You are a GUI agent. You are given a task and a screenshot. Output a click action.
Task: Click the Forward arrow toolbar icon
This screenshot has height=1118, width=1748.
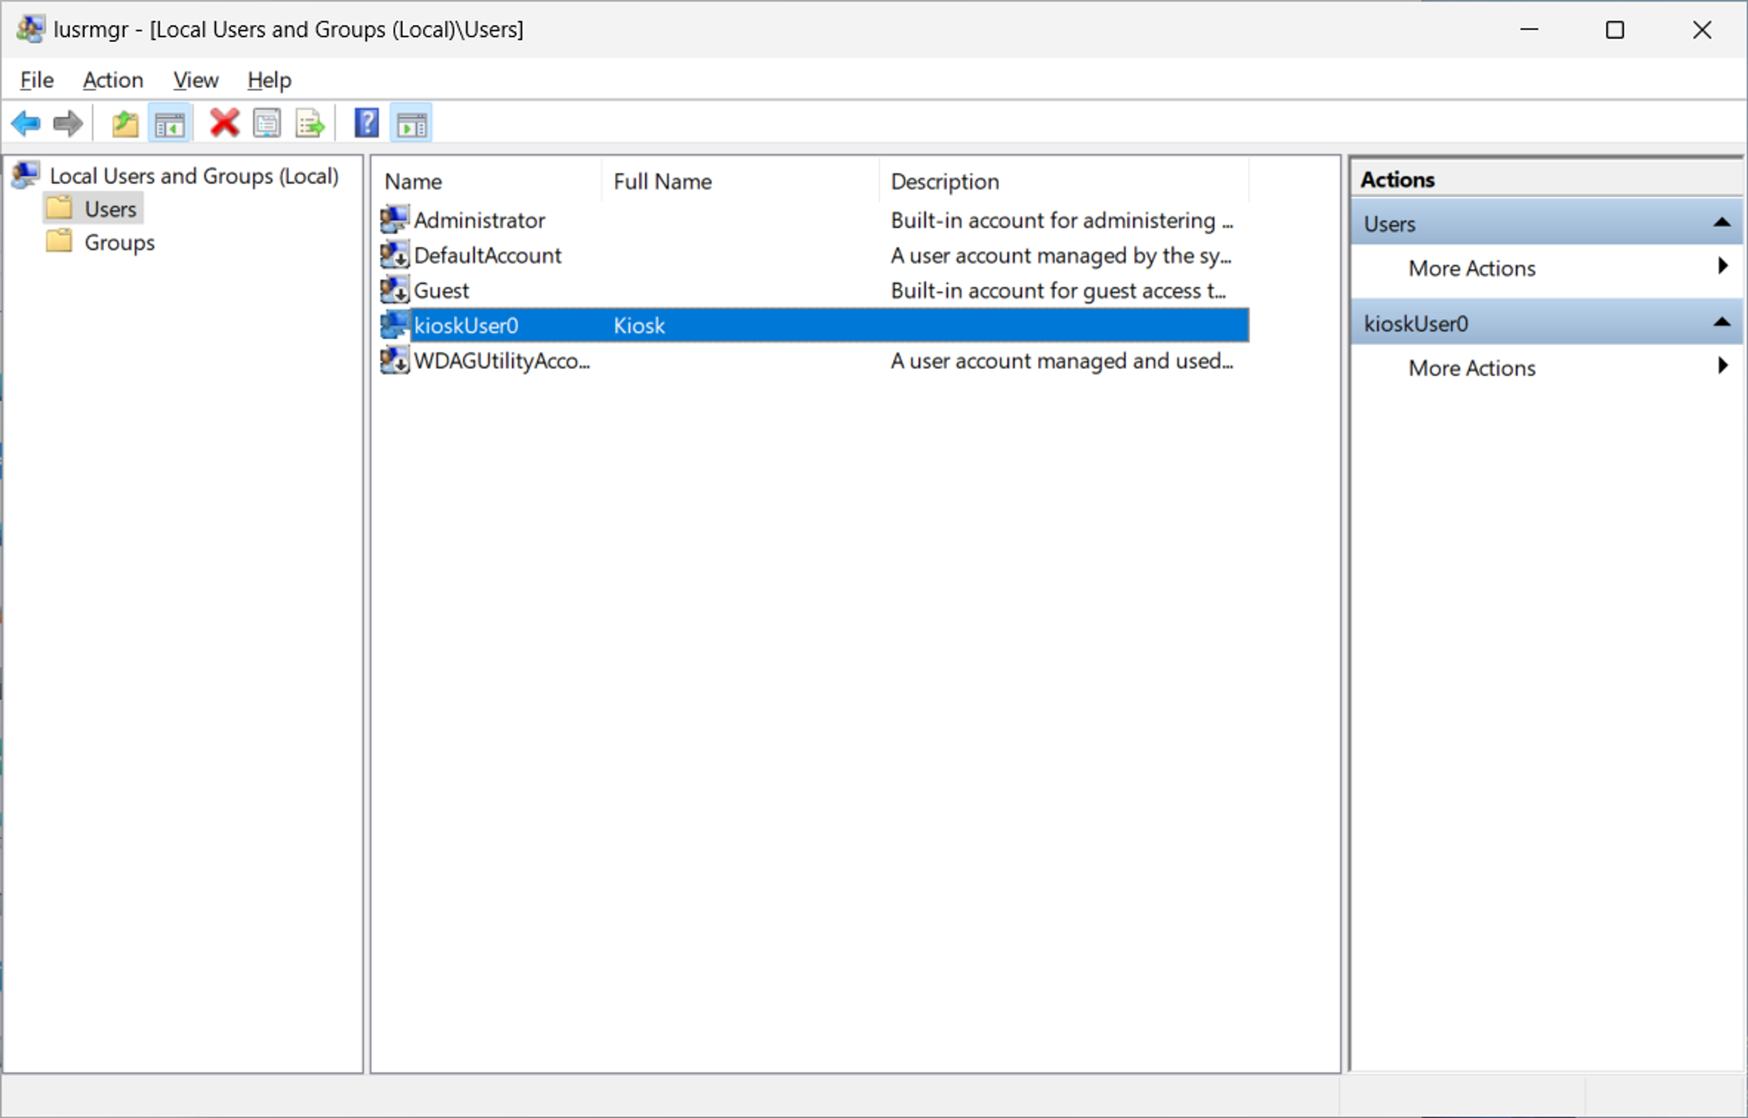tap(68, 123)
